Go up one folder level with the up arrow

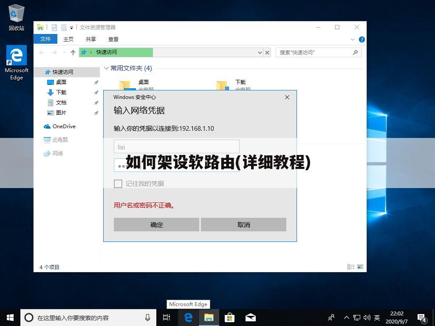coord(73,52)
